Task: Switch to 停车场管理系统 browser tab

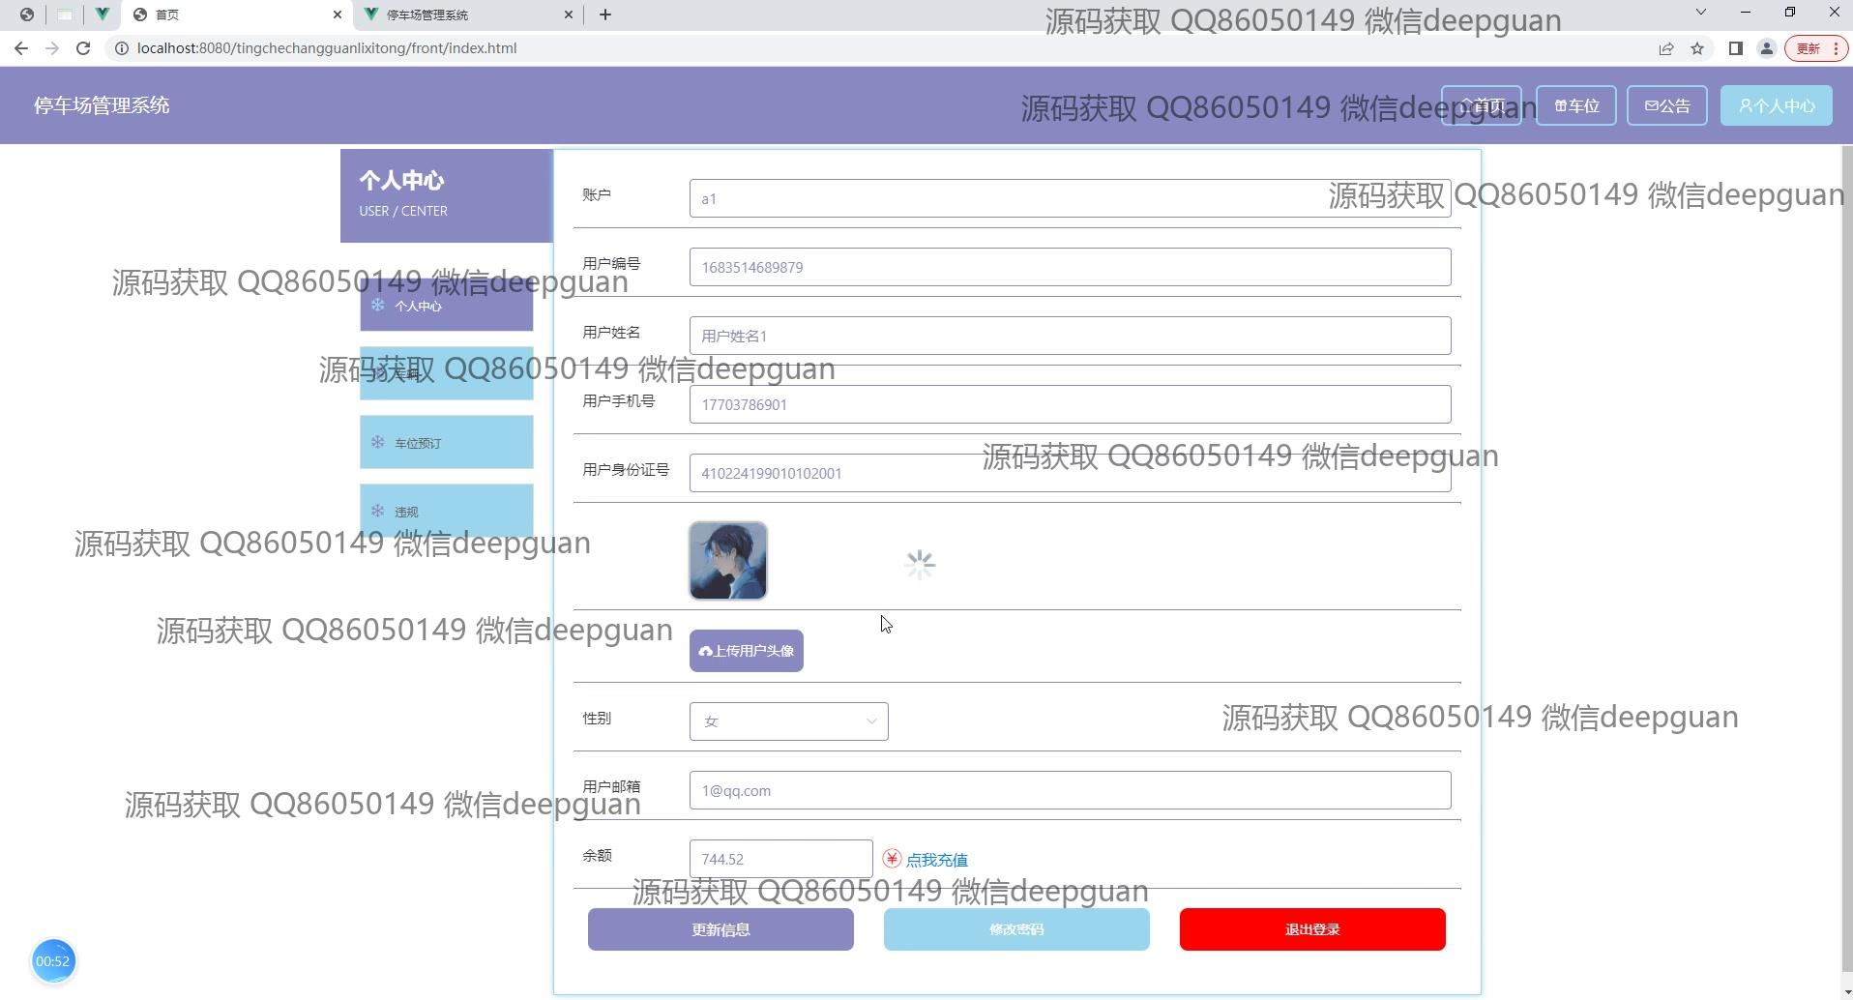Action: [464, 15]
